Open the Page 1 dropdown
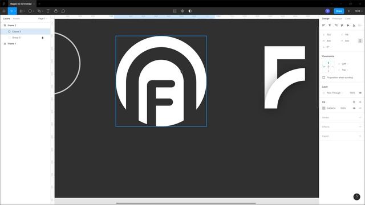 [x=42, y=19]
